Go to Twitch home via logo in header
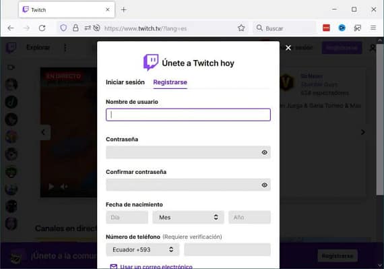The width and height of the screenshot is (384, 269). coord(11,48)
